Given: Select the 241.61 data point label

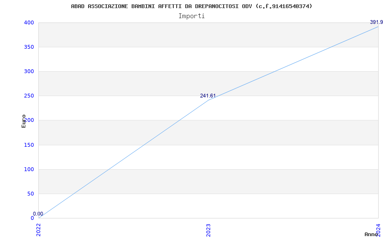Looking at the screenshot, I should [x=208, y=96].
